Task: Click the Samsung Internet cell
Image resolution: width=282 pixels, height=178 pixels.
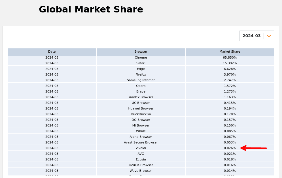Action: point(141,80)
